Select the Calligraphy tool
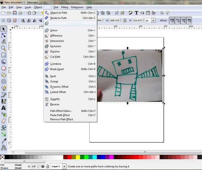Viewport: 202px width, 170px height. point(4,101)
